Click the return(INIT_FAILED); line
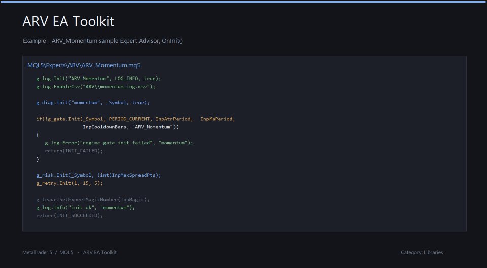Screen dimensions: 487x268 tap(74, 151)
